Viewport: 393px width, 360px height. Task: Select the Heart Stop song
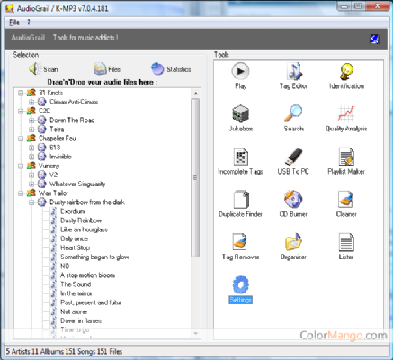click(x=76, y=247)
